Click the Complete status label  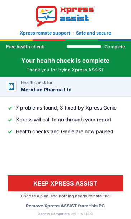tap(115, 47)
